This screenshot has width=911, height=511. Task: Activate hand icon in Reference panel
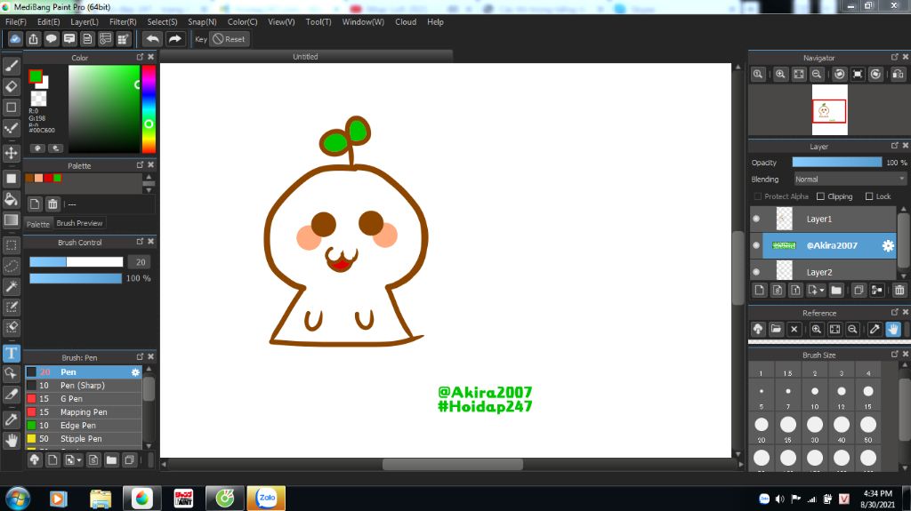(x=893, y=329)
